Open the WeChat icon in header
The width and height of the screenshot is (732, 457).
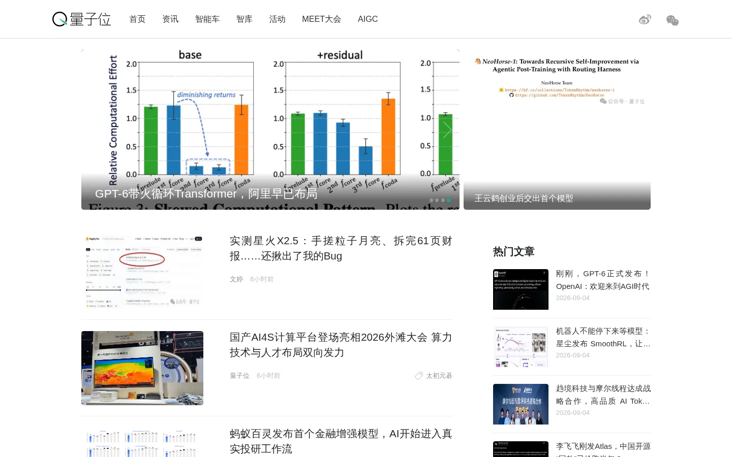(x=673, y=20)
